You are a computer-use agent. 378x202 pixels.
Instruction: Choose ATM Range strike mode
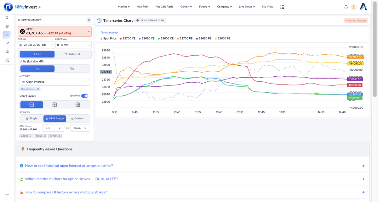click(55, 118)
